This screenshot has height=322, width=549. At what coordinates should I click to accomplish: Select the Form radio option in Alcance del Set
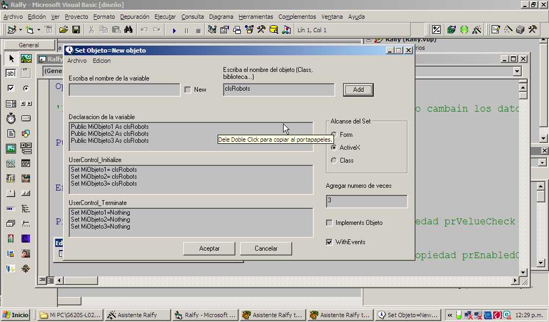coord(333,135)
